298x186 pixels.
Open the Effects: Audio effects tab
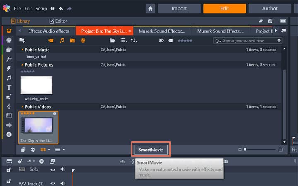coord(48,31)
